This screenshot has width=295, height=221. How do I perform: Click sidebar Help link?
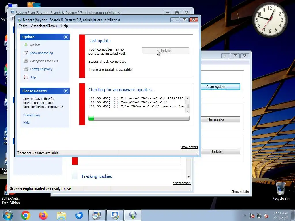33,77
